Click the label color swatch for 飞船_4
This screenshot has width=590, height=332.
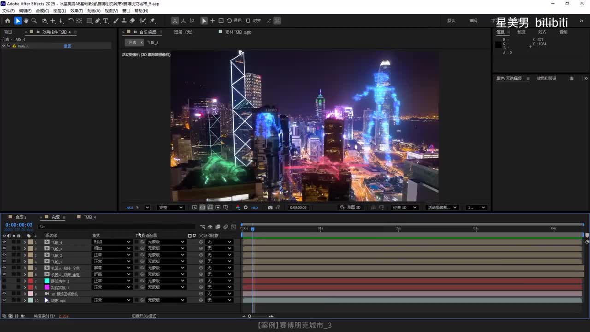30,242
